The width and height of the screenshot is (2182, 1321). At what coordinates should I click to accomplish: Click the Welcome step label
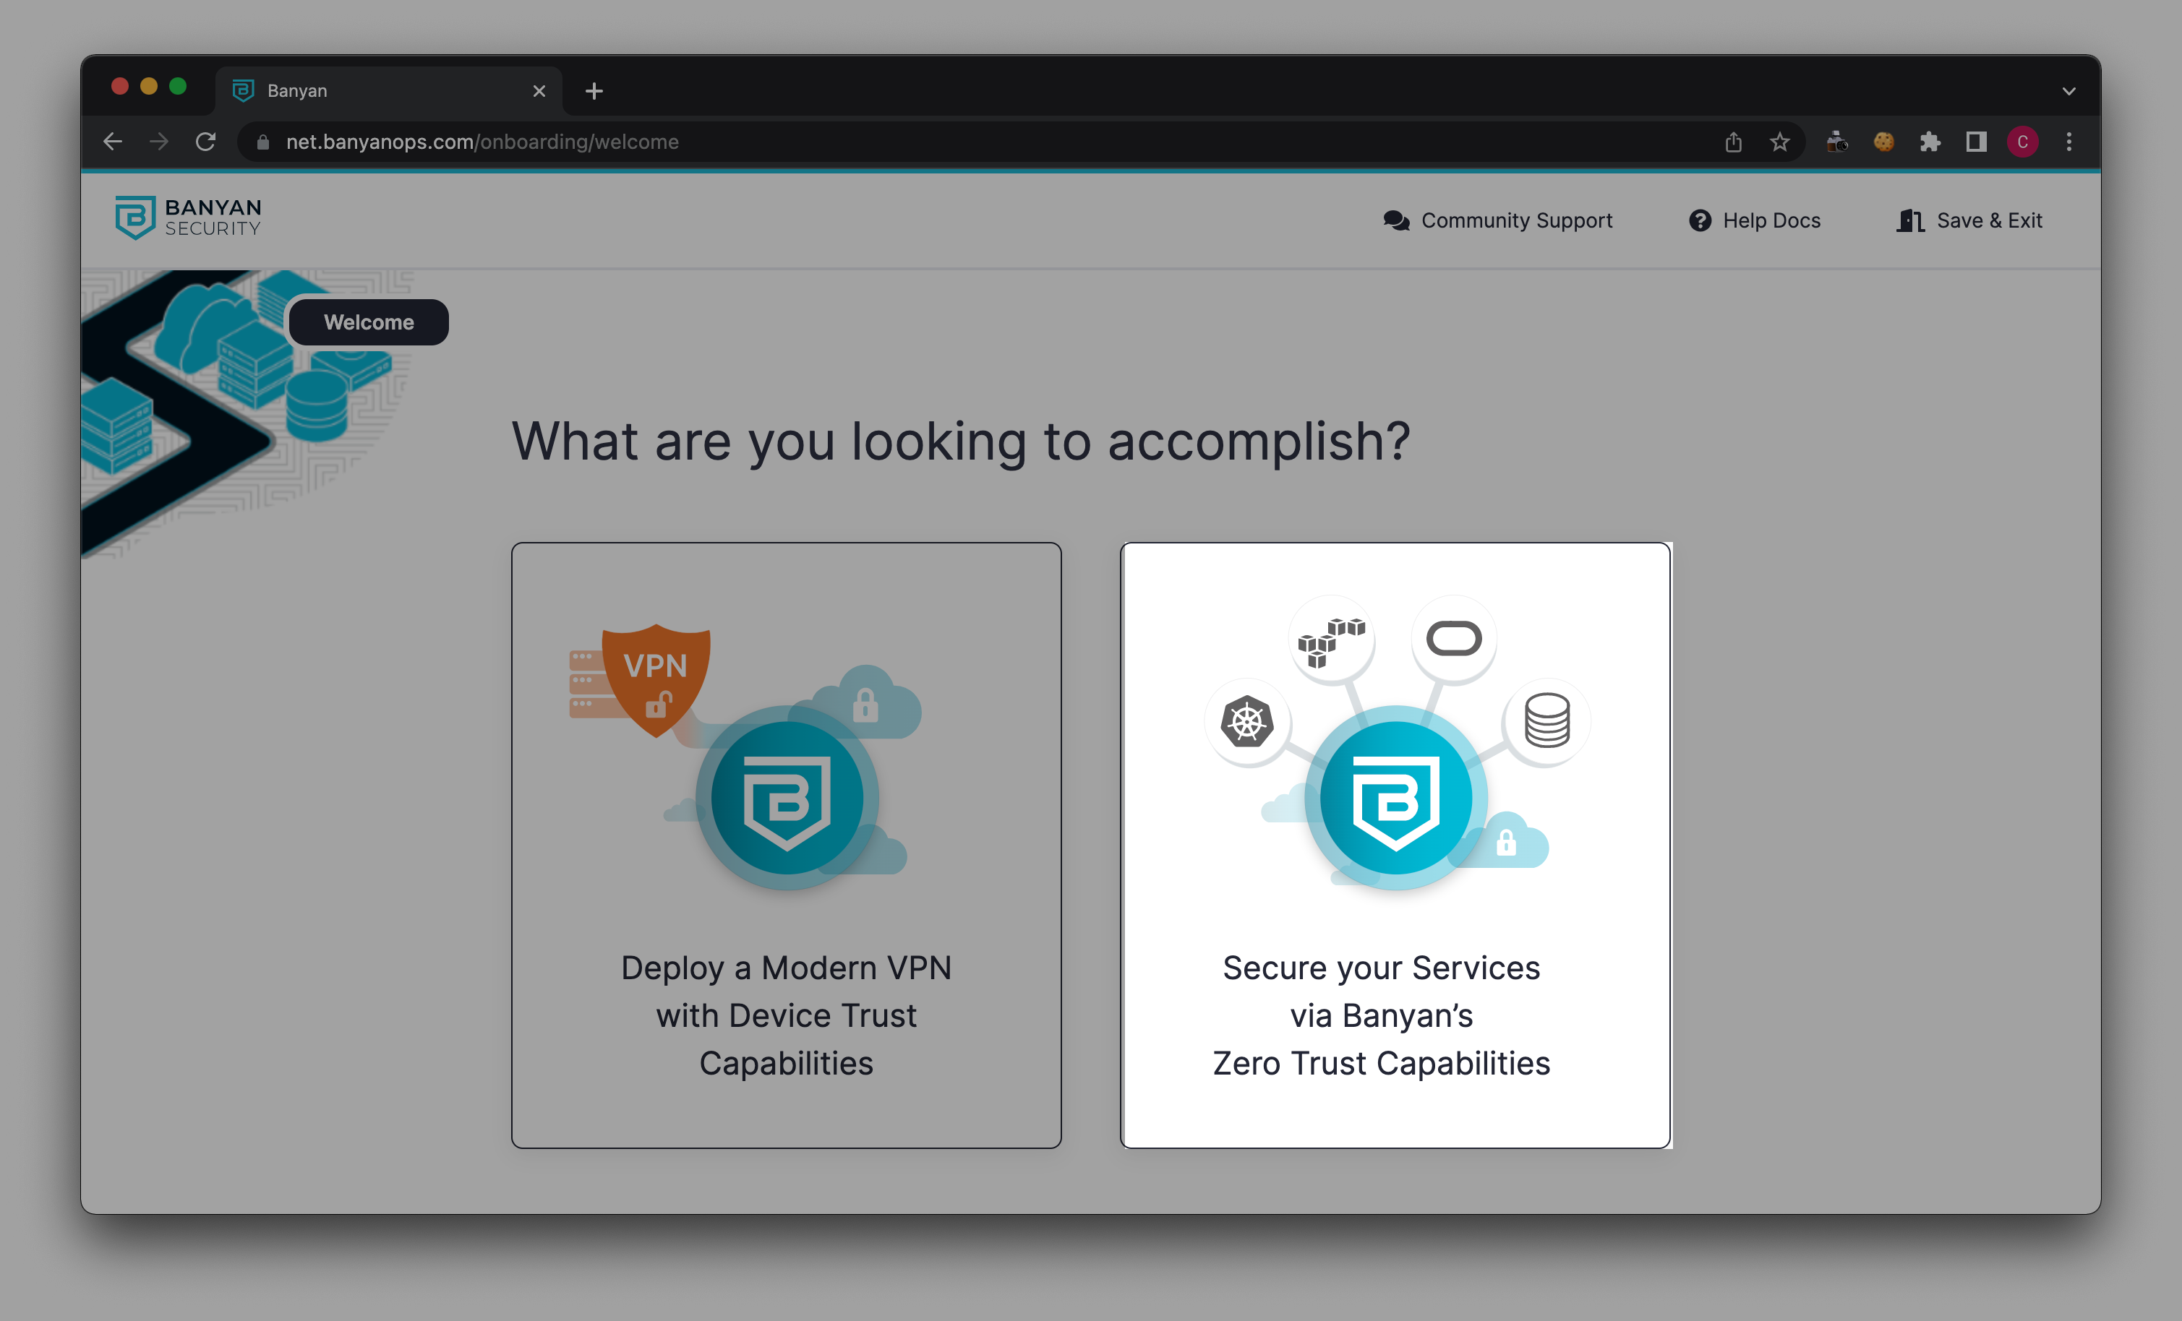tap(369, 322)
